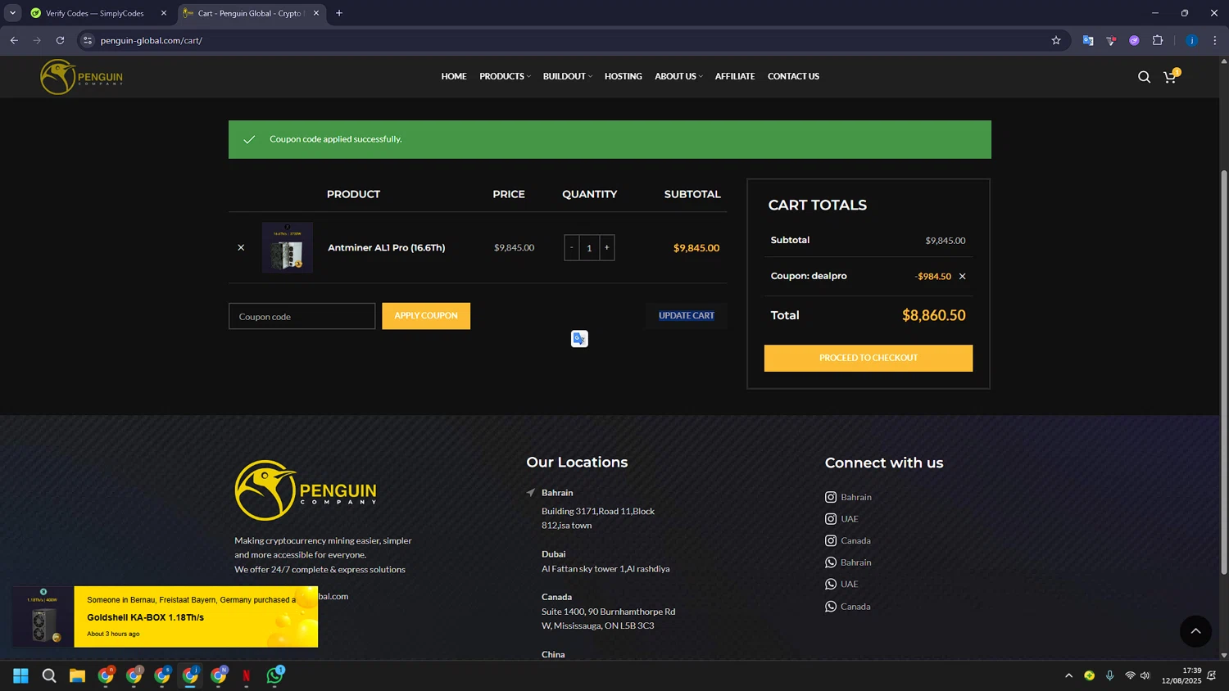
Task: Open UAE Instagram link
Action: (x=841, y=519)
